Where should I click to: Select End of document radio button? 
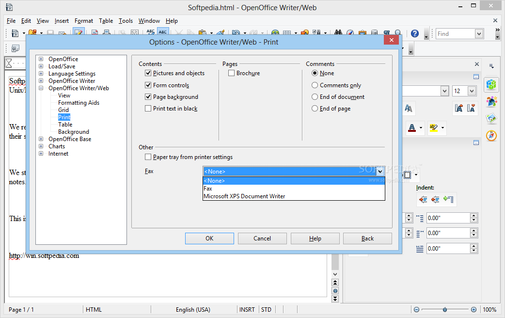pyautogui.click(x=315, y=96)
